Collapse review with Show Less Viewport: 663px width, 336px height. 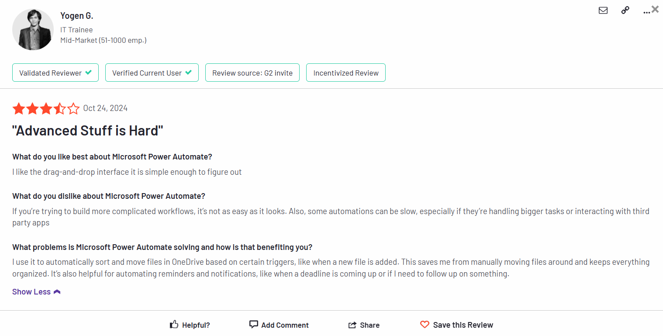point(36,292)
